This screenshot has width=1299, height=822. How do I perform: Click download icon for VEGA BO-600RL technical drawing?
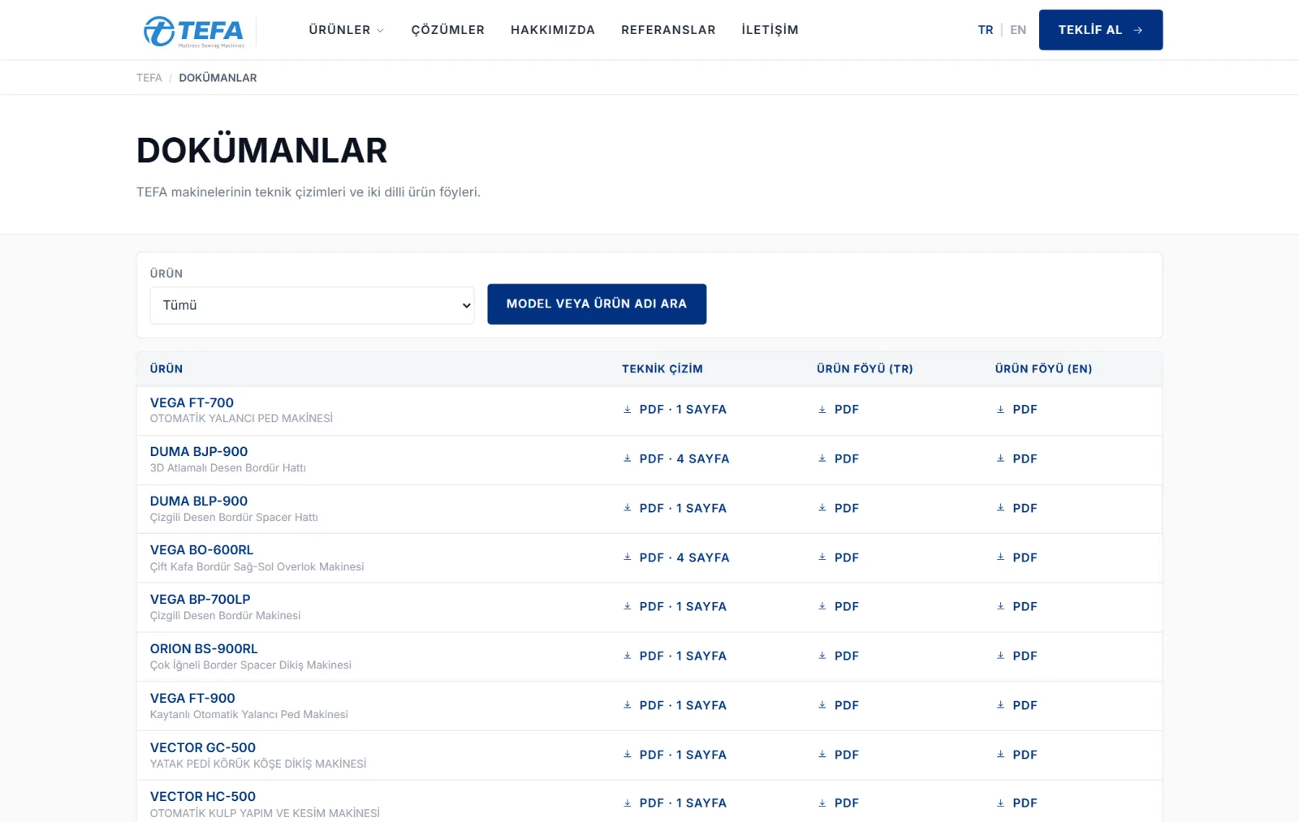click(628, 557)
